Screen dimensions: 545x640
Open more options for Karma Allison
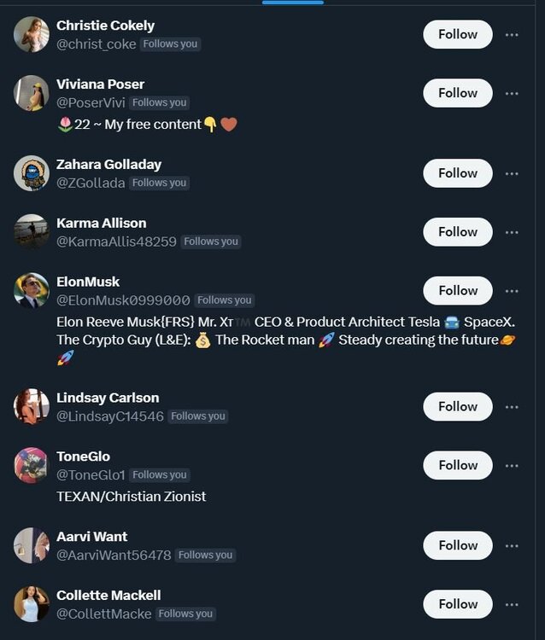[x=512, y=232]
